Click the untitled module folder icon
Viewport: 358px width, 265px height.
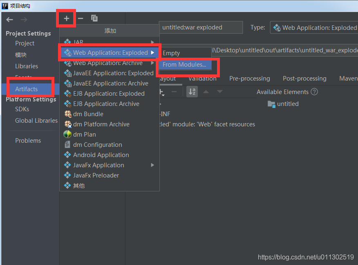click(271, 104)
